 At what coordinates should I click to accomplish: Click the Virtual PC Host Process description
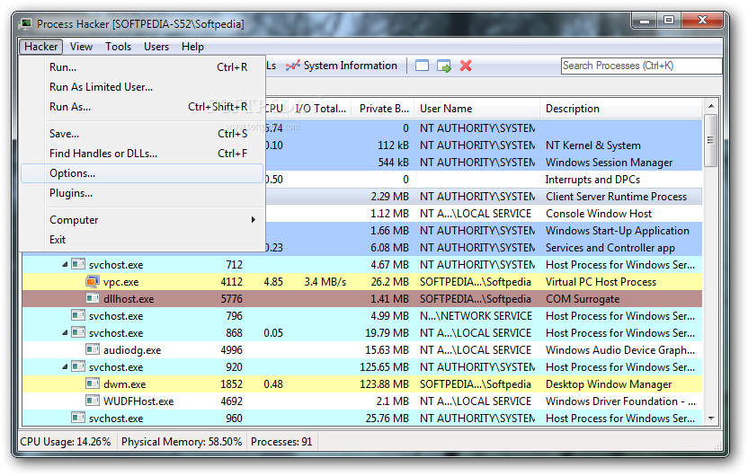(601, 282)
